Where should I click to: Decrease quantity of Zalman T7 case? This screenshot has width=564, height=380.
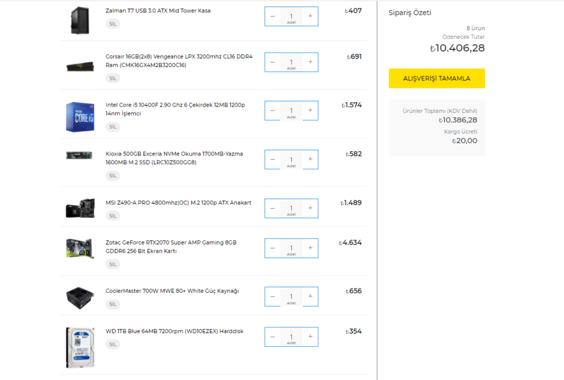pos(273,16)
